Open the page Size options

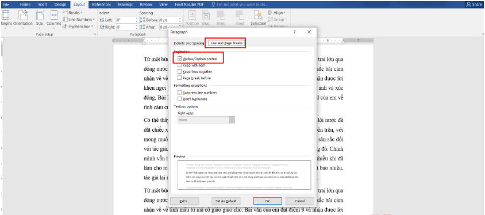[x=40, y=19]
